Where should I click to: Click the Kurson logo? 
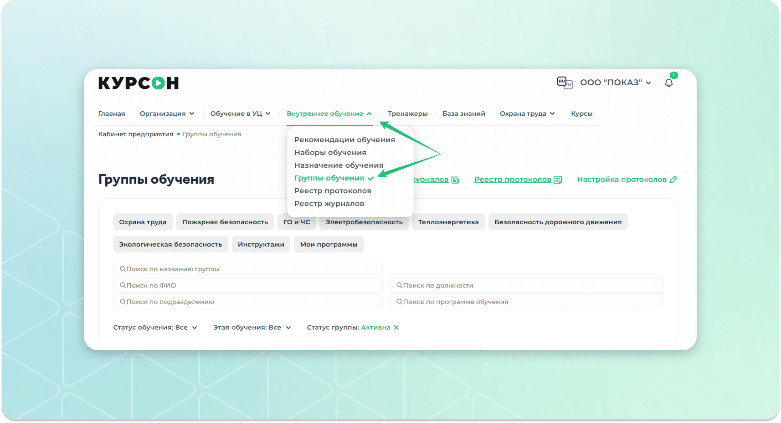pyautogui.click(x=139, y=83)
